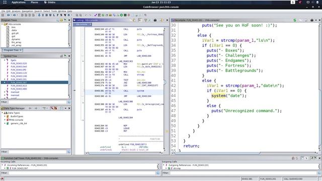Expand FUN_00401201 node in Symbol Tree
This screenshot has height=181, width=322.
pyautogui.click(x=5, y=79)
